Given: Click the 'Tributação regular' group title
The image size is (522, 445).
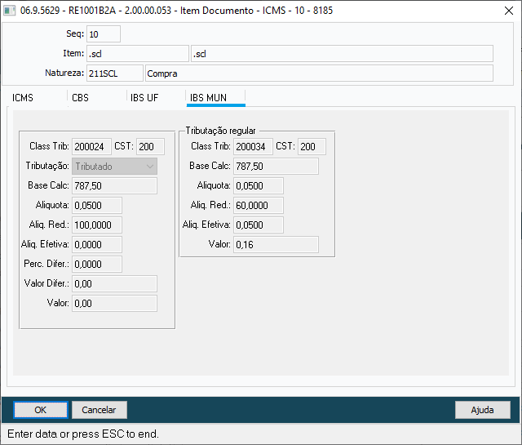Looking at the screenshot, I should point(221,131).
